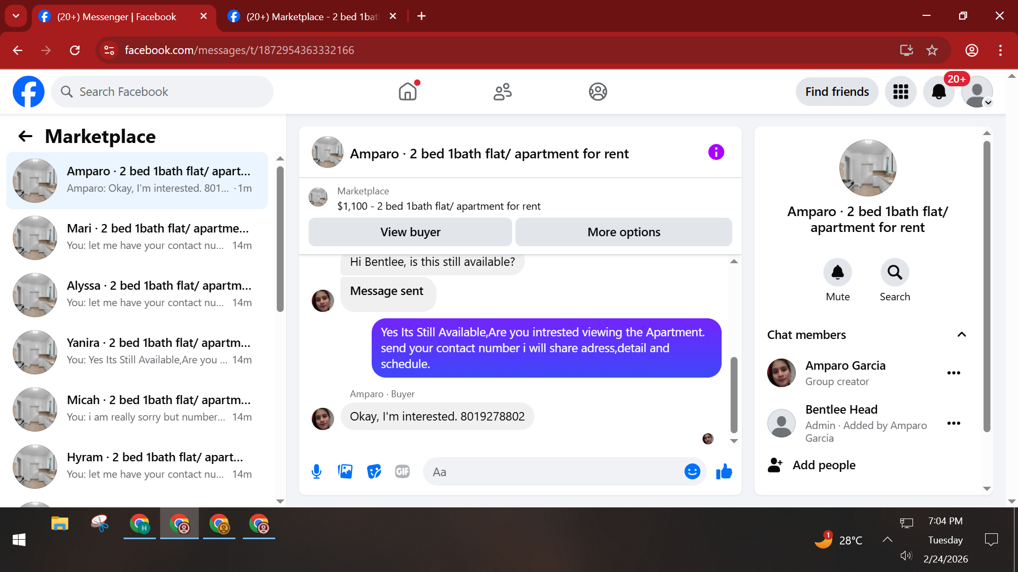Viewport: 1018px width, 572px height.
Task: Open File Explorer from taskbar
Action: pyautogui.click(x=59, y=524)
